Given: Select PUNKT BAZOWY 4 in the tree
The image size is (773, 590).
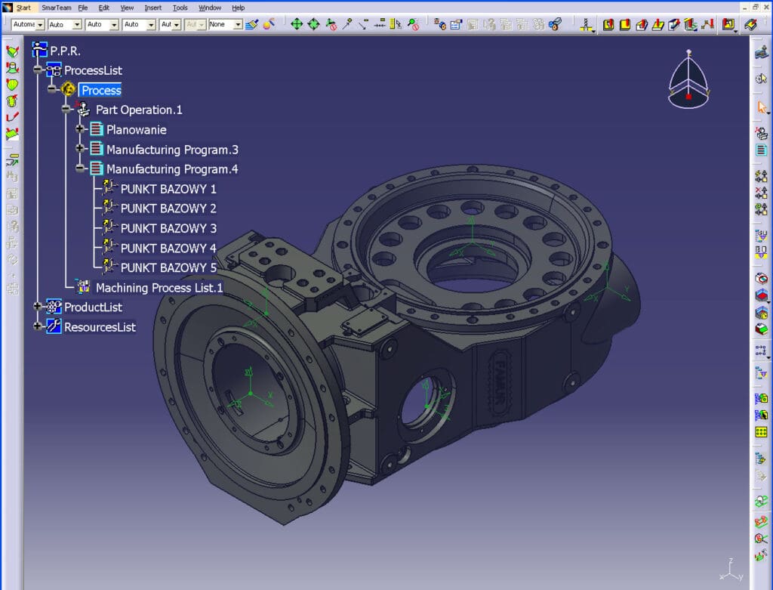Looking at the screenshot, I should (x=168, y=248).
